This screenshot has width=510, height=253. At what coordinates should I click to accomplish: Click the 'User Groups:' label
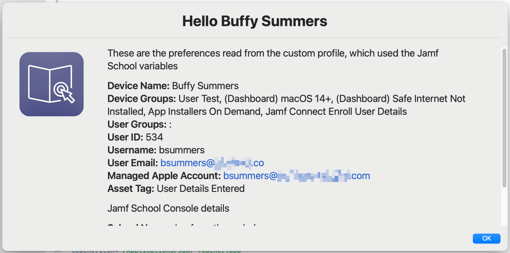(137, 124)
